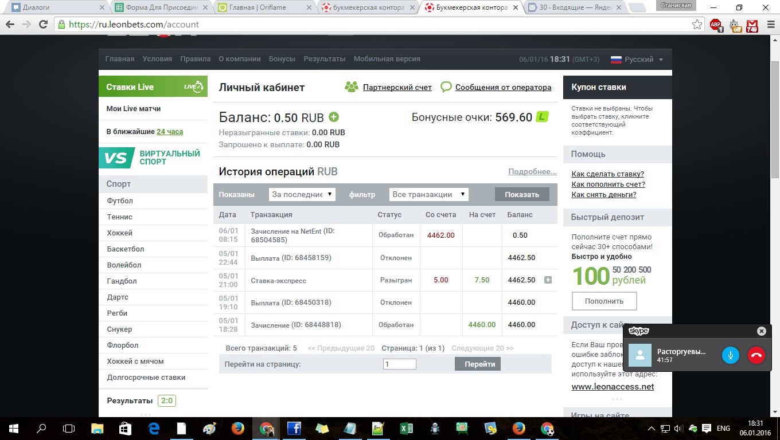
Task: Expand the Русский language dropdown arrow
Action: pos(661,60)
